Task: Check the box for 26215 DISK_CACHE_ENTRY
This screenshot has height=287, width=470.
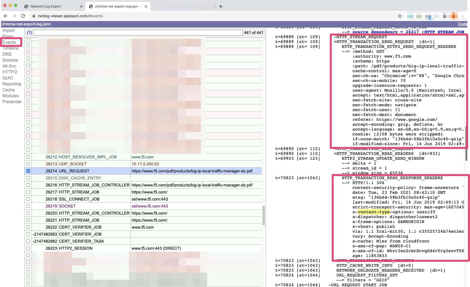Action: point(28,178)
